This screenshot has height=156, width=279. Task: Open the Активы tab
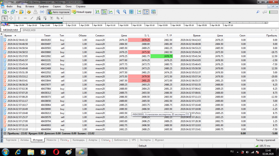pos(24,140)
